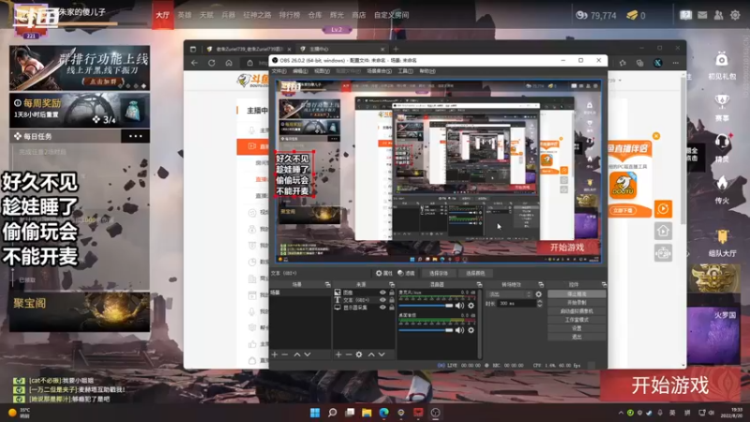Open Windows Start button on taskbar

[x=315, y=413]
